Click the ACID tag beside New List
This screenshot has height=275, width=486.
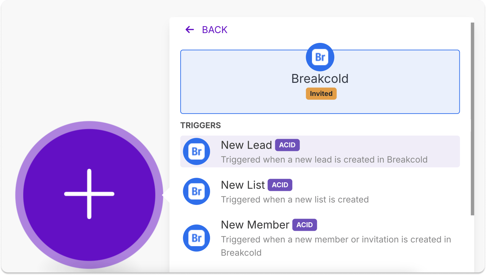[x=280, y=185]
